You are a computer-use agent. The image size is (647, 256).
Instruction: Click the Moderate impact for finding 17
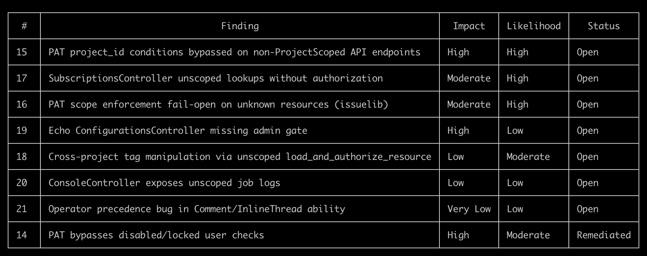[x=469, y=78]
